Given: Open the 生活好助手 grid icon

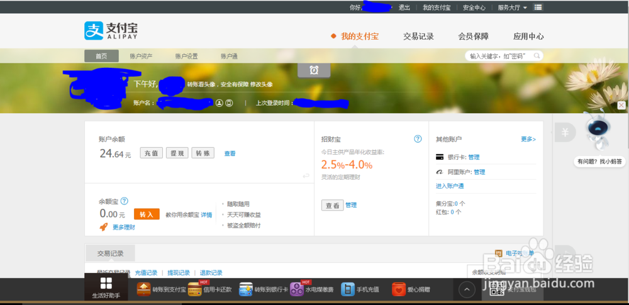Looking at the screenshot, I should 106,282.
